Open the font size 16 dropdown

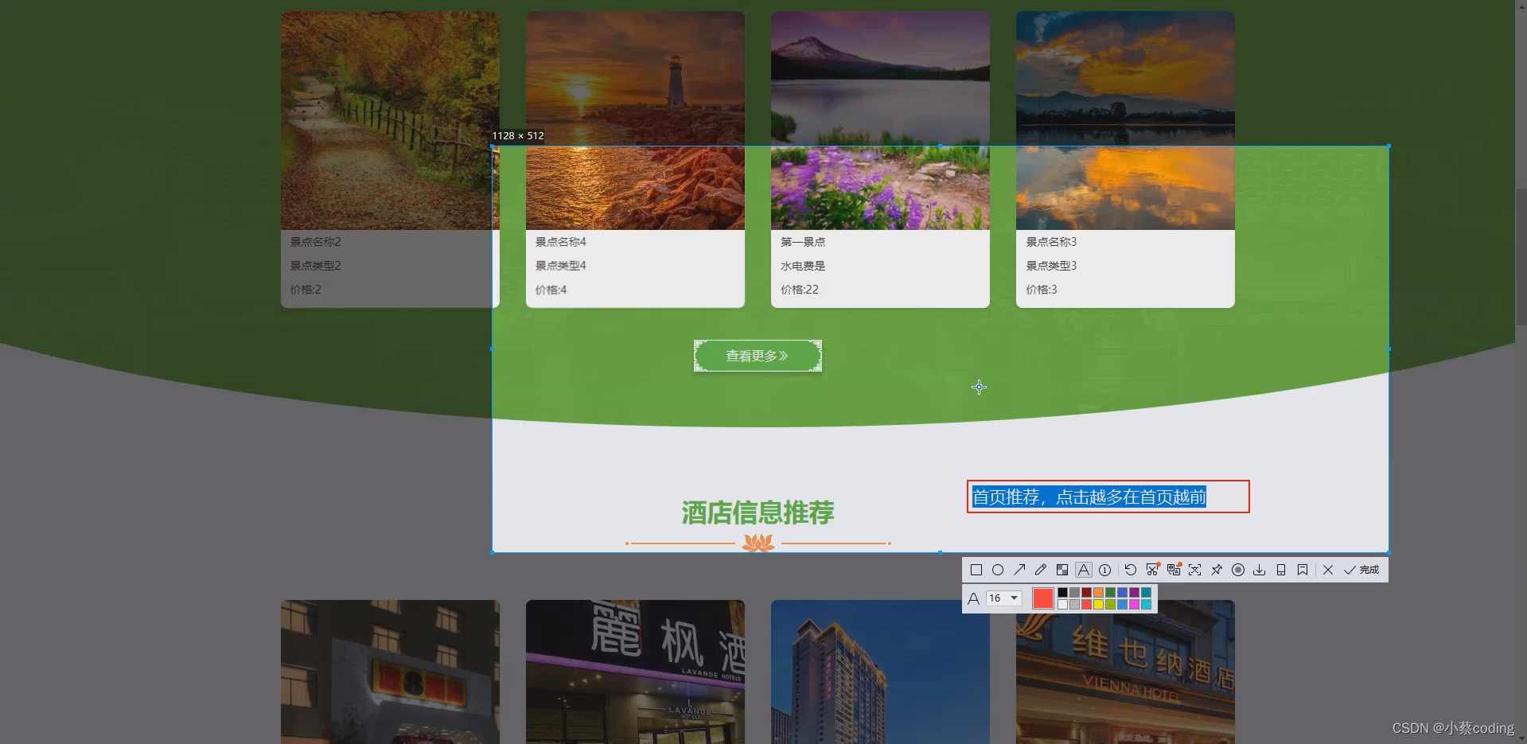(x=1004, y=598)
